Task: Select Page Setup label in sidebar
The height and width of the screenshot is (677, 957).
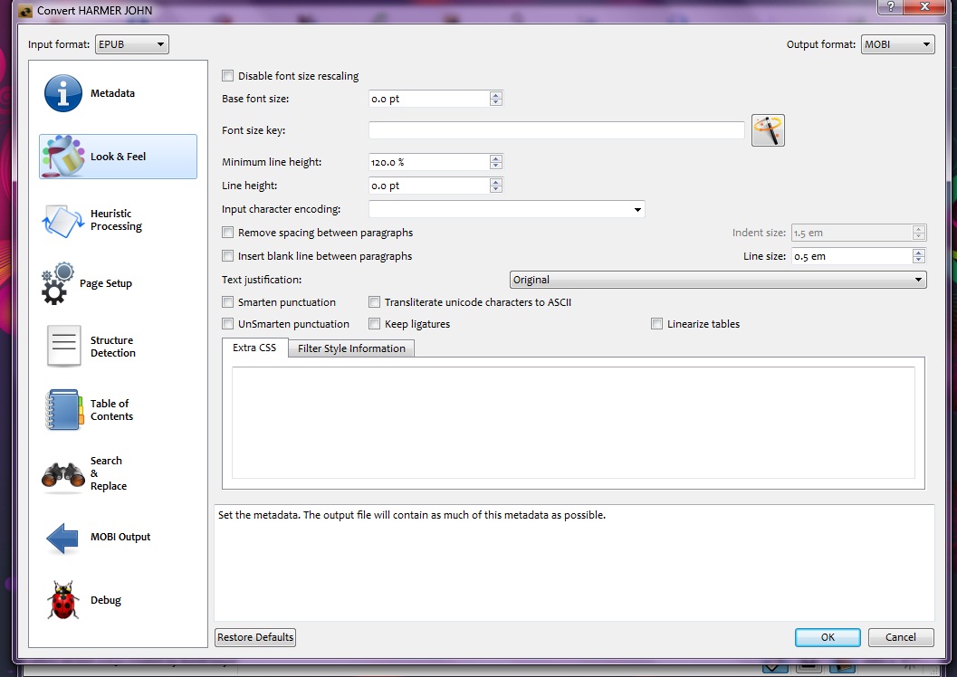Action: point(106,283)
